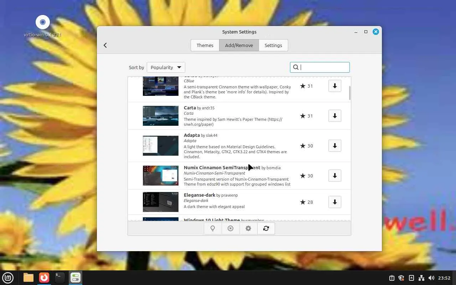Click the 'by bomdia' author text
The image size is (456, 285).
[271, 168]
